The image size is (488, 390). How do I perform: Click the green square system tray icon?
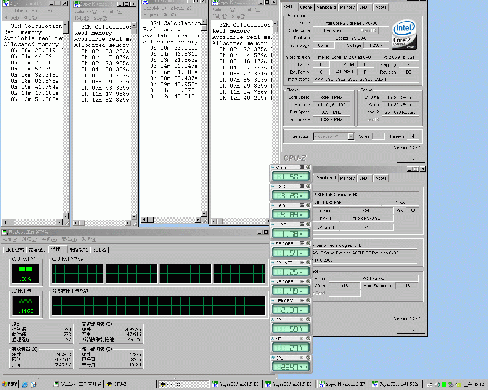tap(444, 385)
